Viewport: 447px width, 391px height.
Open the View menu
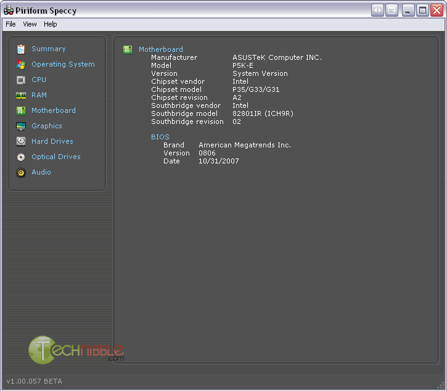click(x=30, y=24)
